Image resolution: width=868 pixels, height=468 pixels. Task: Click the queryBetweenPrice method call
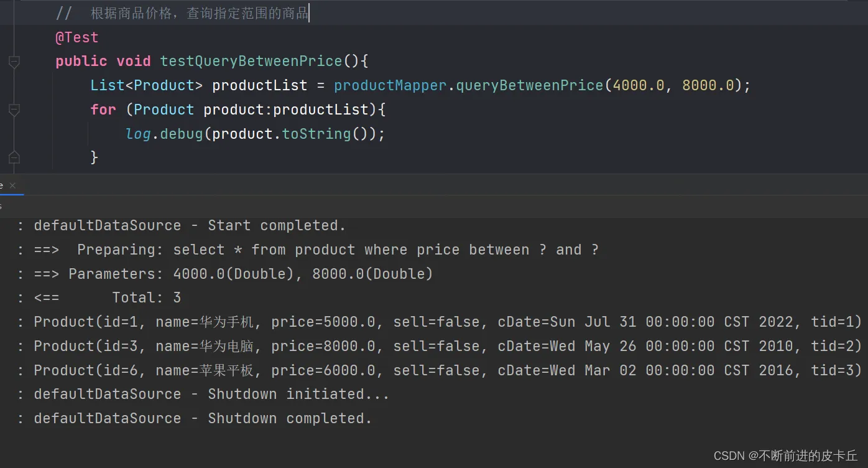point(530,85)
